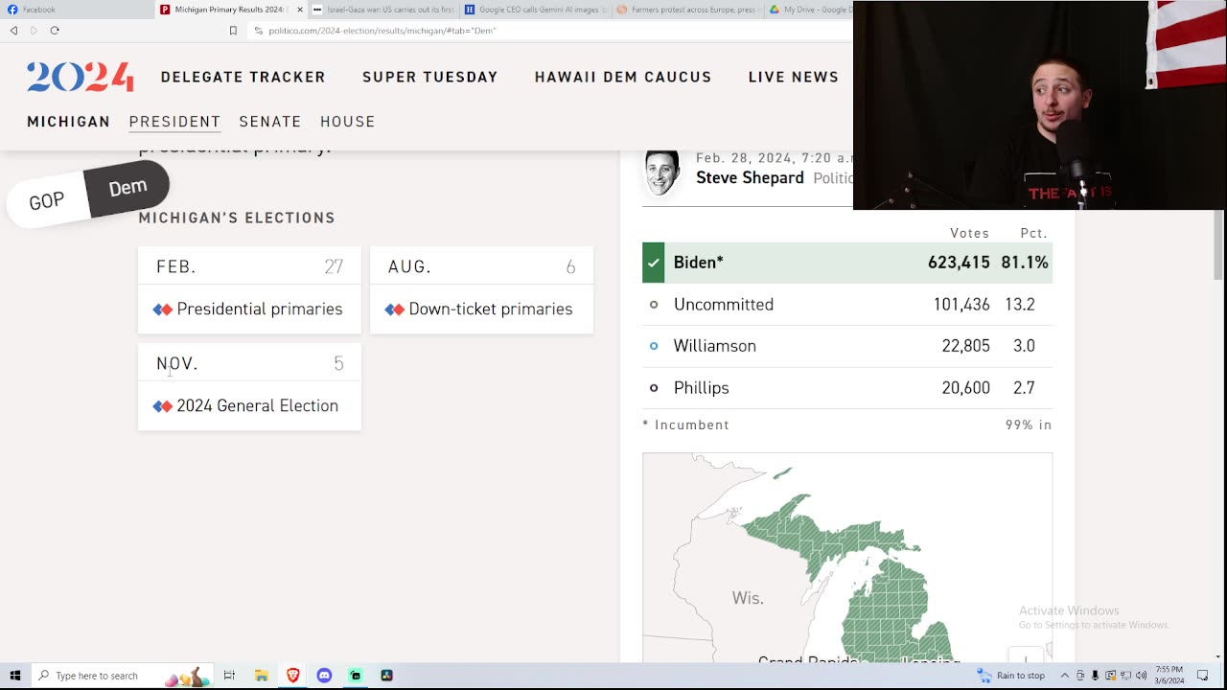Open Discord from the taskbar
This screenshot has width=1227, height=690.
tap(324, 676)
